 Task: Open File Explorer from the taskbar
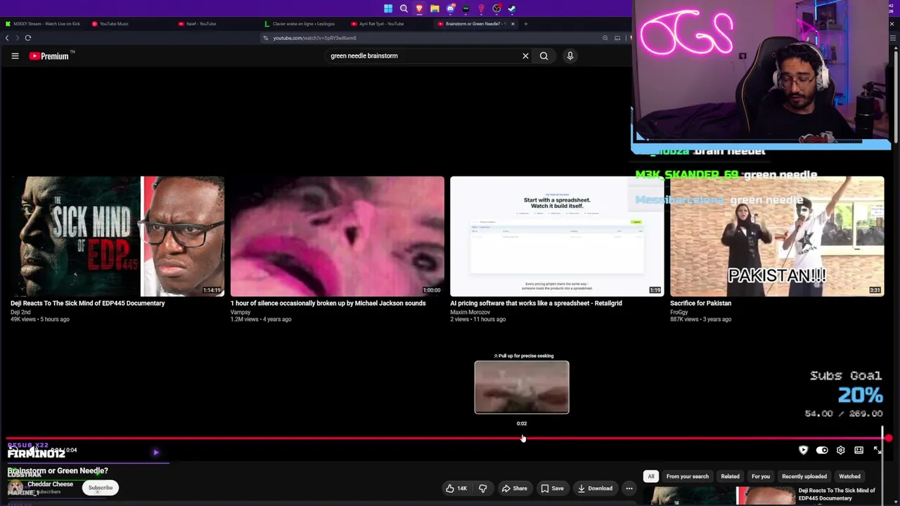point(435,8)
